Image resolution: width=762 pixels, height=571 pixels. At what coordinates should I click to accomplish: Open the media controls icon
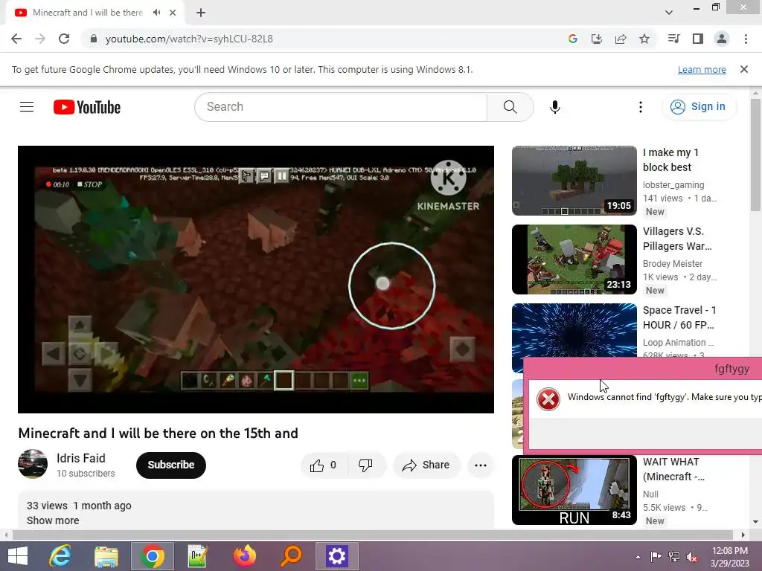673,39
